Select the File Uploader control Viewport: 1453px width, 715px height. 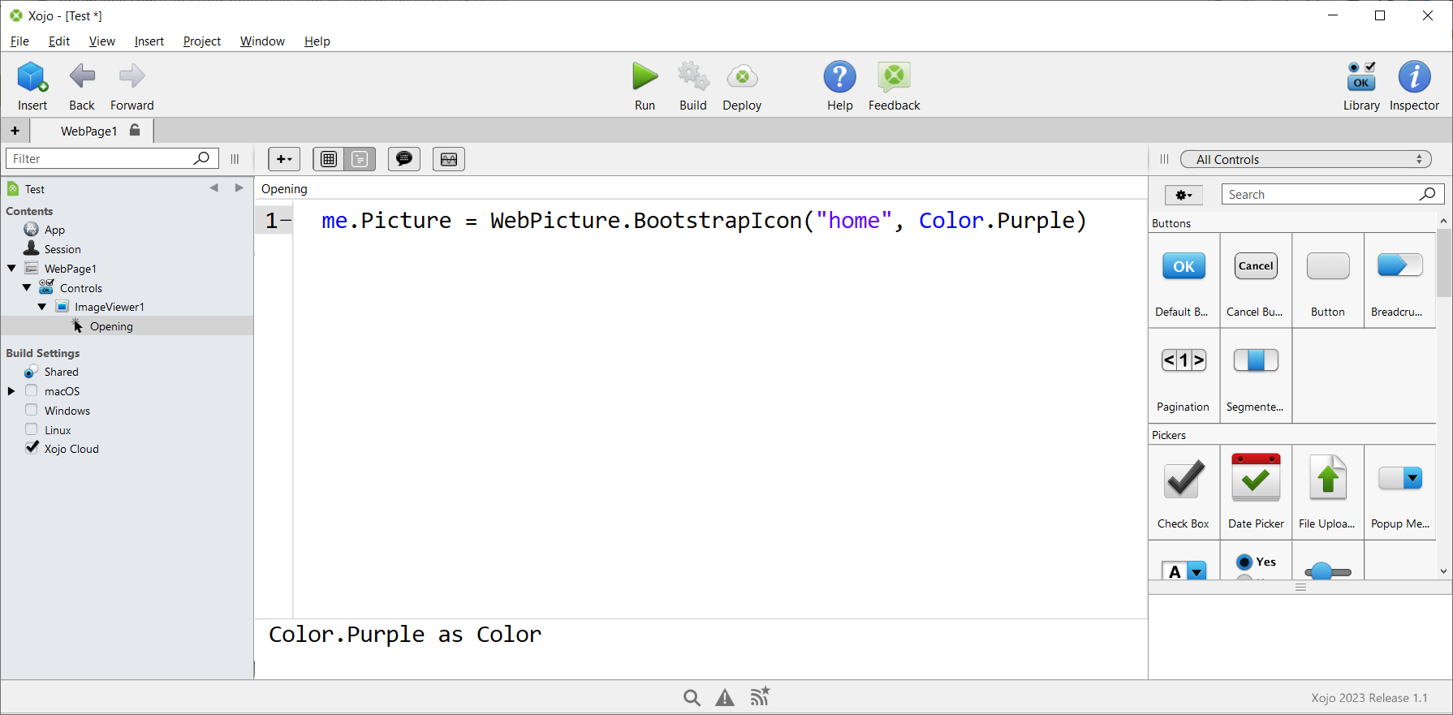pos(1328,493)
